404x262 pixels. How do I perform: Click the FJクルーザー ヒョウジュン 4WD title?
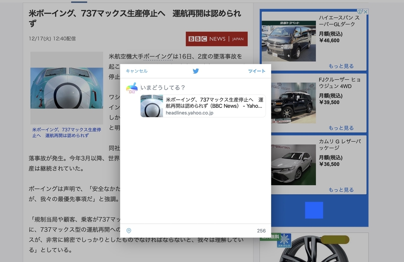pos(340,83)
